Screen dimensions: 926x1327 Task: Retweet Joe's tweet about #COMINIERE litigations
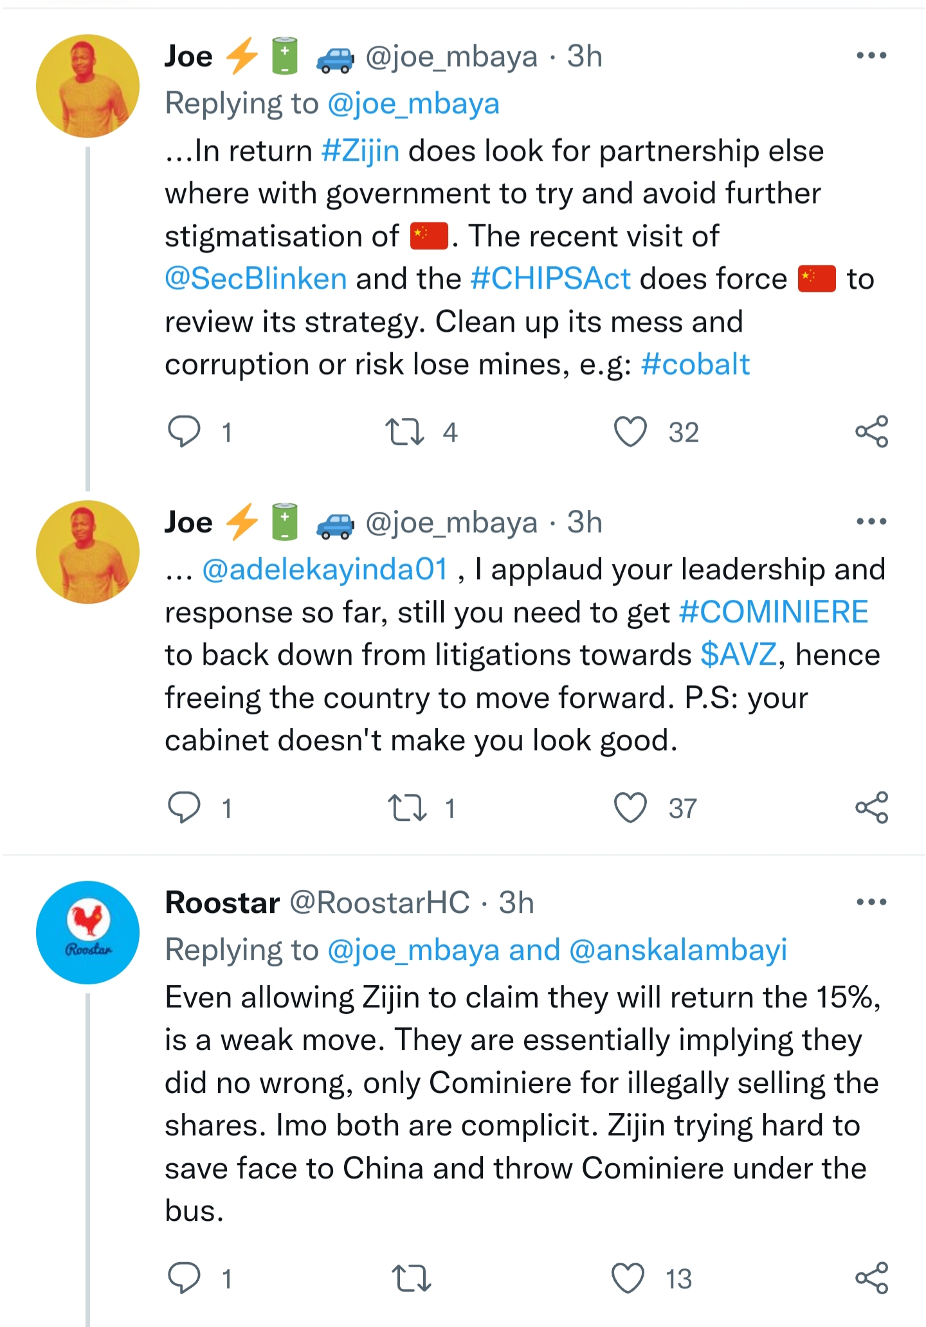coord(408,808)
